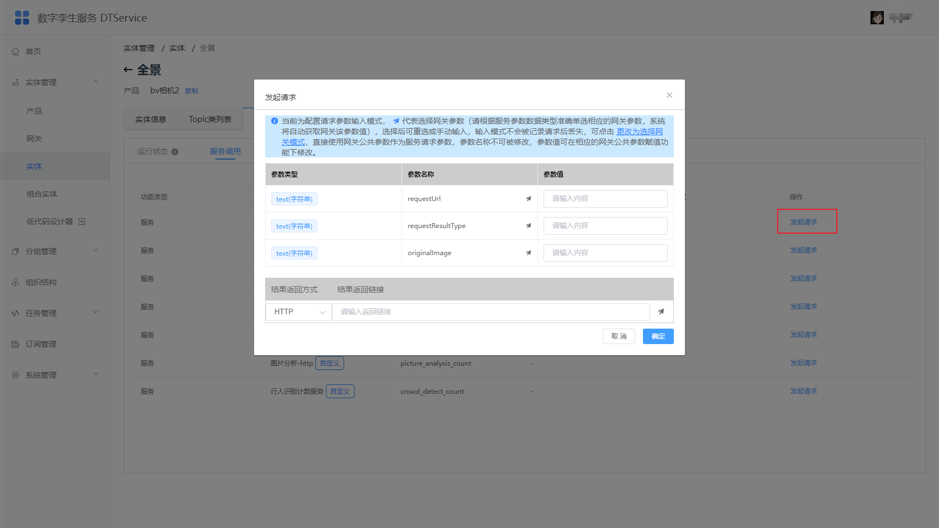Open 组合实体 in the sidebar
This screenshot has width=939, height=528.
(42, 194)
